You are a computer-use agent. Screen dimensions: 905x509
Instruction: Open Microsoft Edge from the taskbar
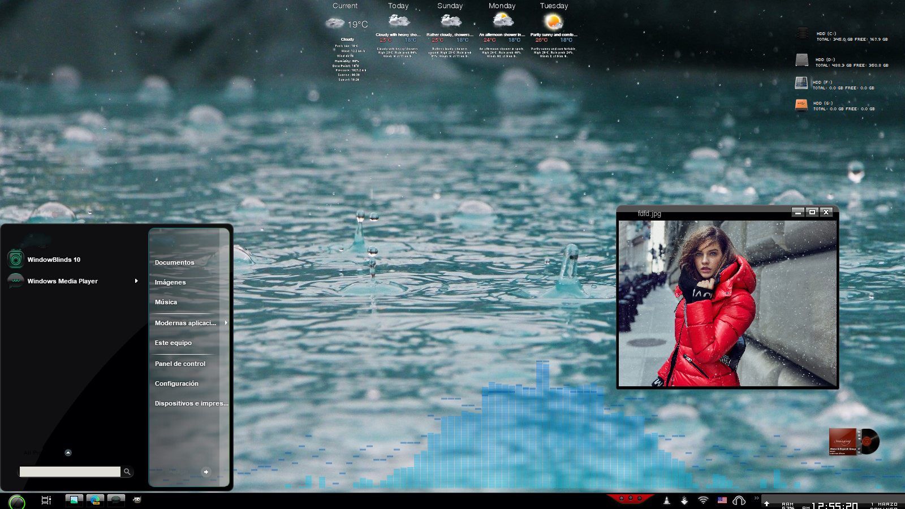[x=95, y=500]
